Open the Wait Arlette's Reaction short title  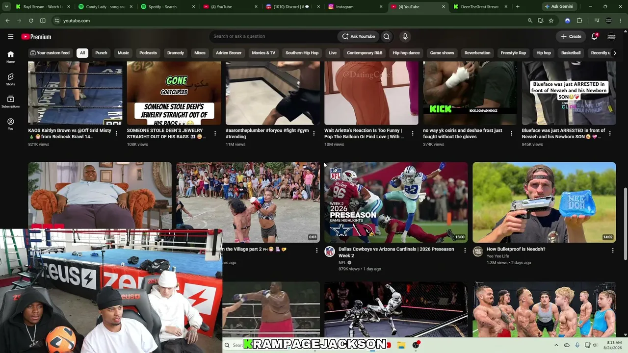364,134
